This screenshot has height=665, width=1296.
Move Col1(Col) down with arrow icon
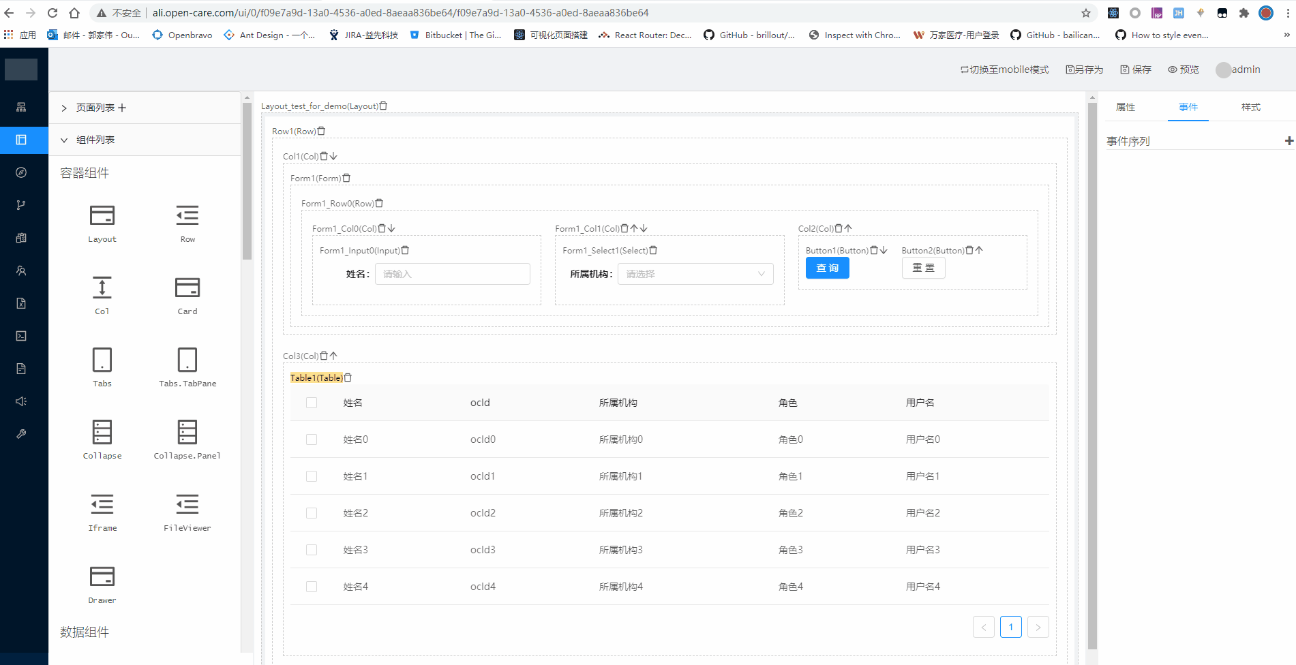coord(333,156)
